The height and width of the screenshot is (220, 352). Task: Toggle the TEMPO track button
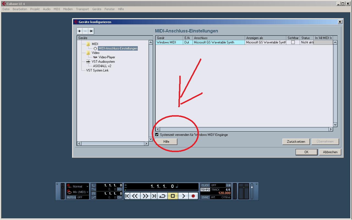pyautogui.click(x=205, y=190)
